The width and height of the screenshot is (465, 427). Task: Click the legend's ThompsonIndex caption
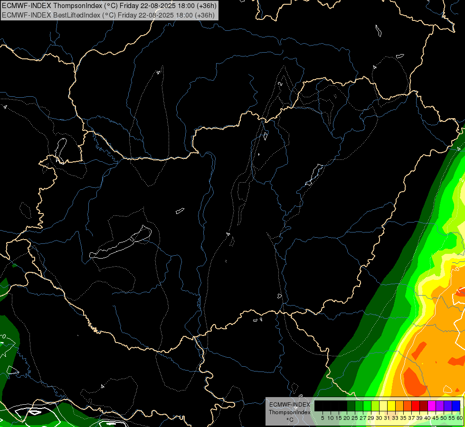pyautogui.click(x=290, y=412)
